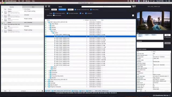Screen dimensions: 172x97
Task: Select the NDI volume drive icon
Action: click(x=5, y=27)
